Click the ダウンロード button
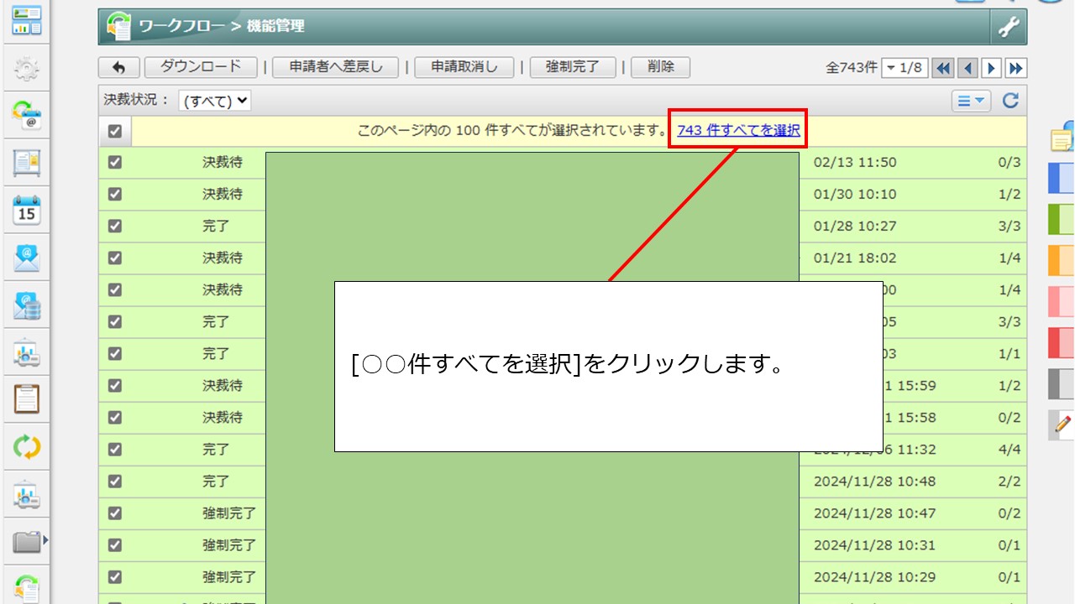Viewport: 1075px width, 604px height. pyautogui.click(x=201, y=68)
